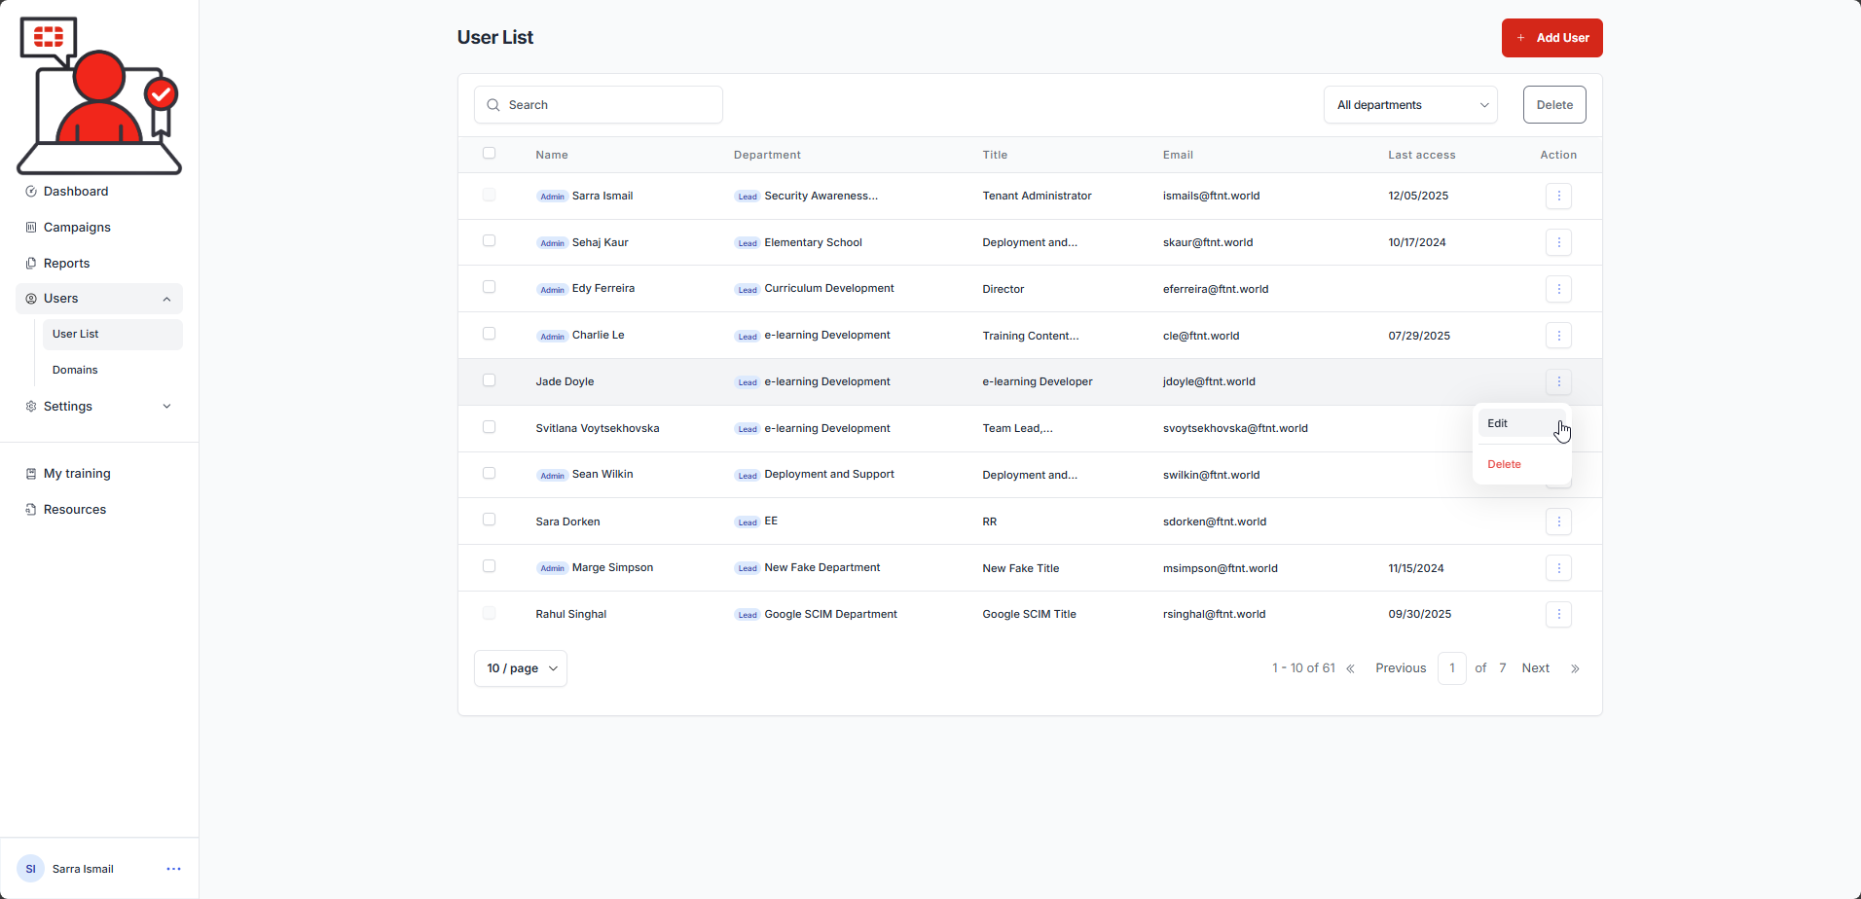The width and height of the screenshot is (1861, 899).
Task: Open actions menu for Edy Ferreira row
Action: point(1558,289)
